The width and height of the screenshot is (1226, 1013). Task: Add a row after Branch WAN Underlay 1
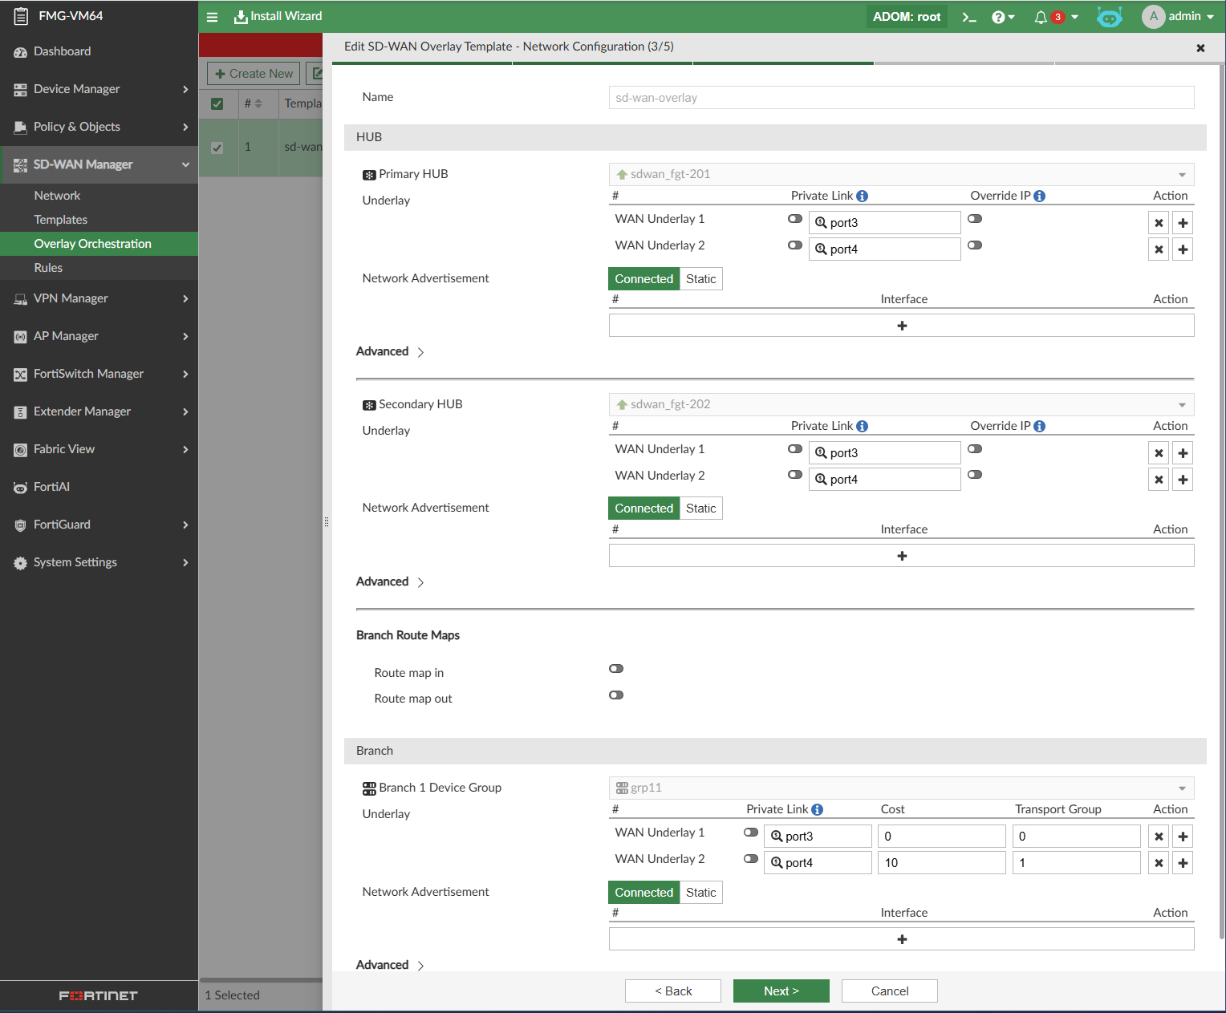click(1183, 837)
